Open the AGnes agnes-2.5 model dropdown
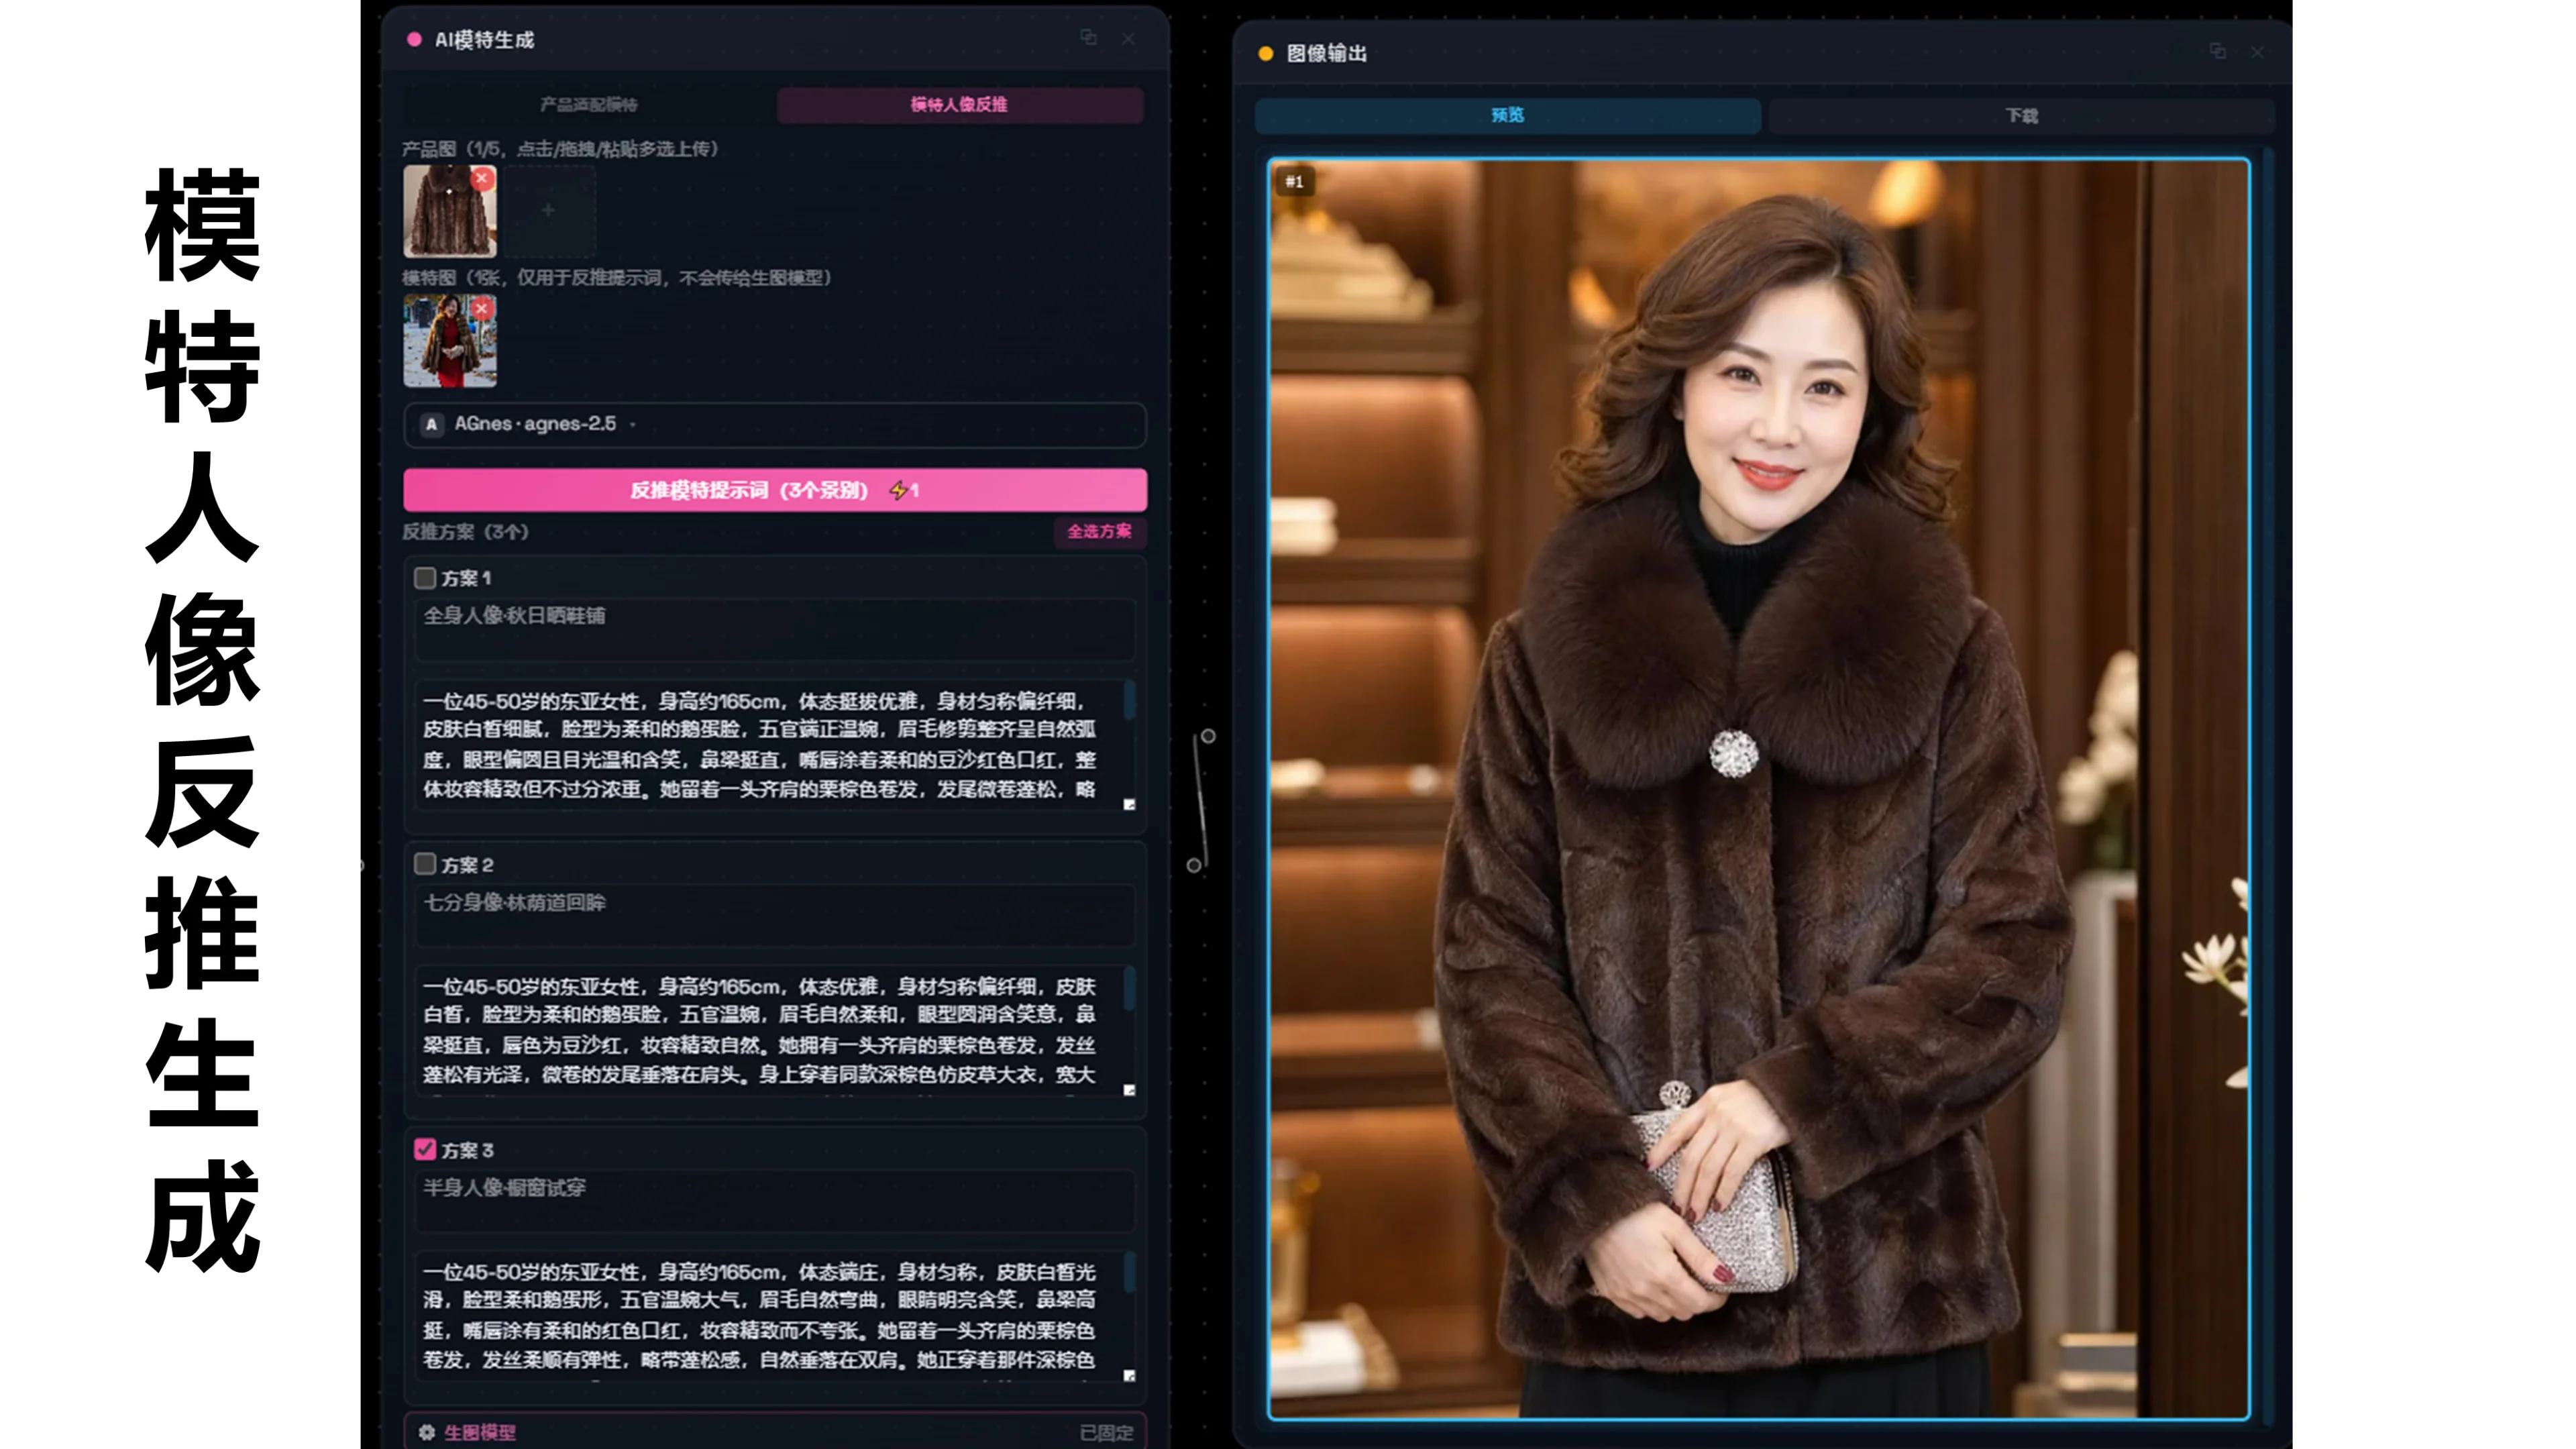The height and width of the screenshot is (1449, 2576). 775,424
